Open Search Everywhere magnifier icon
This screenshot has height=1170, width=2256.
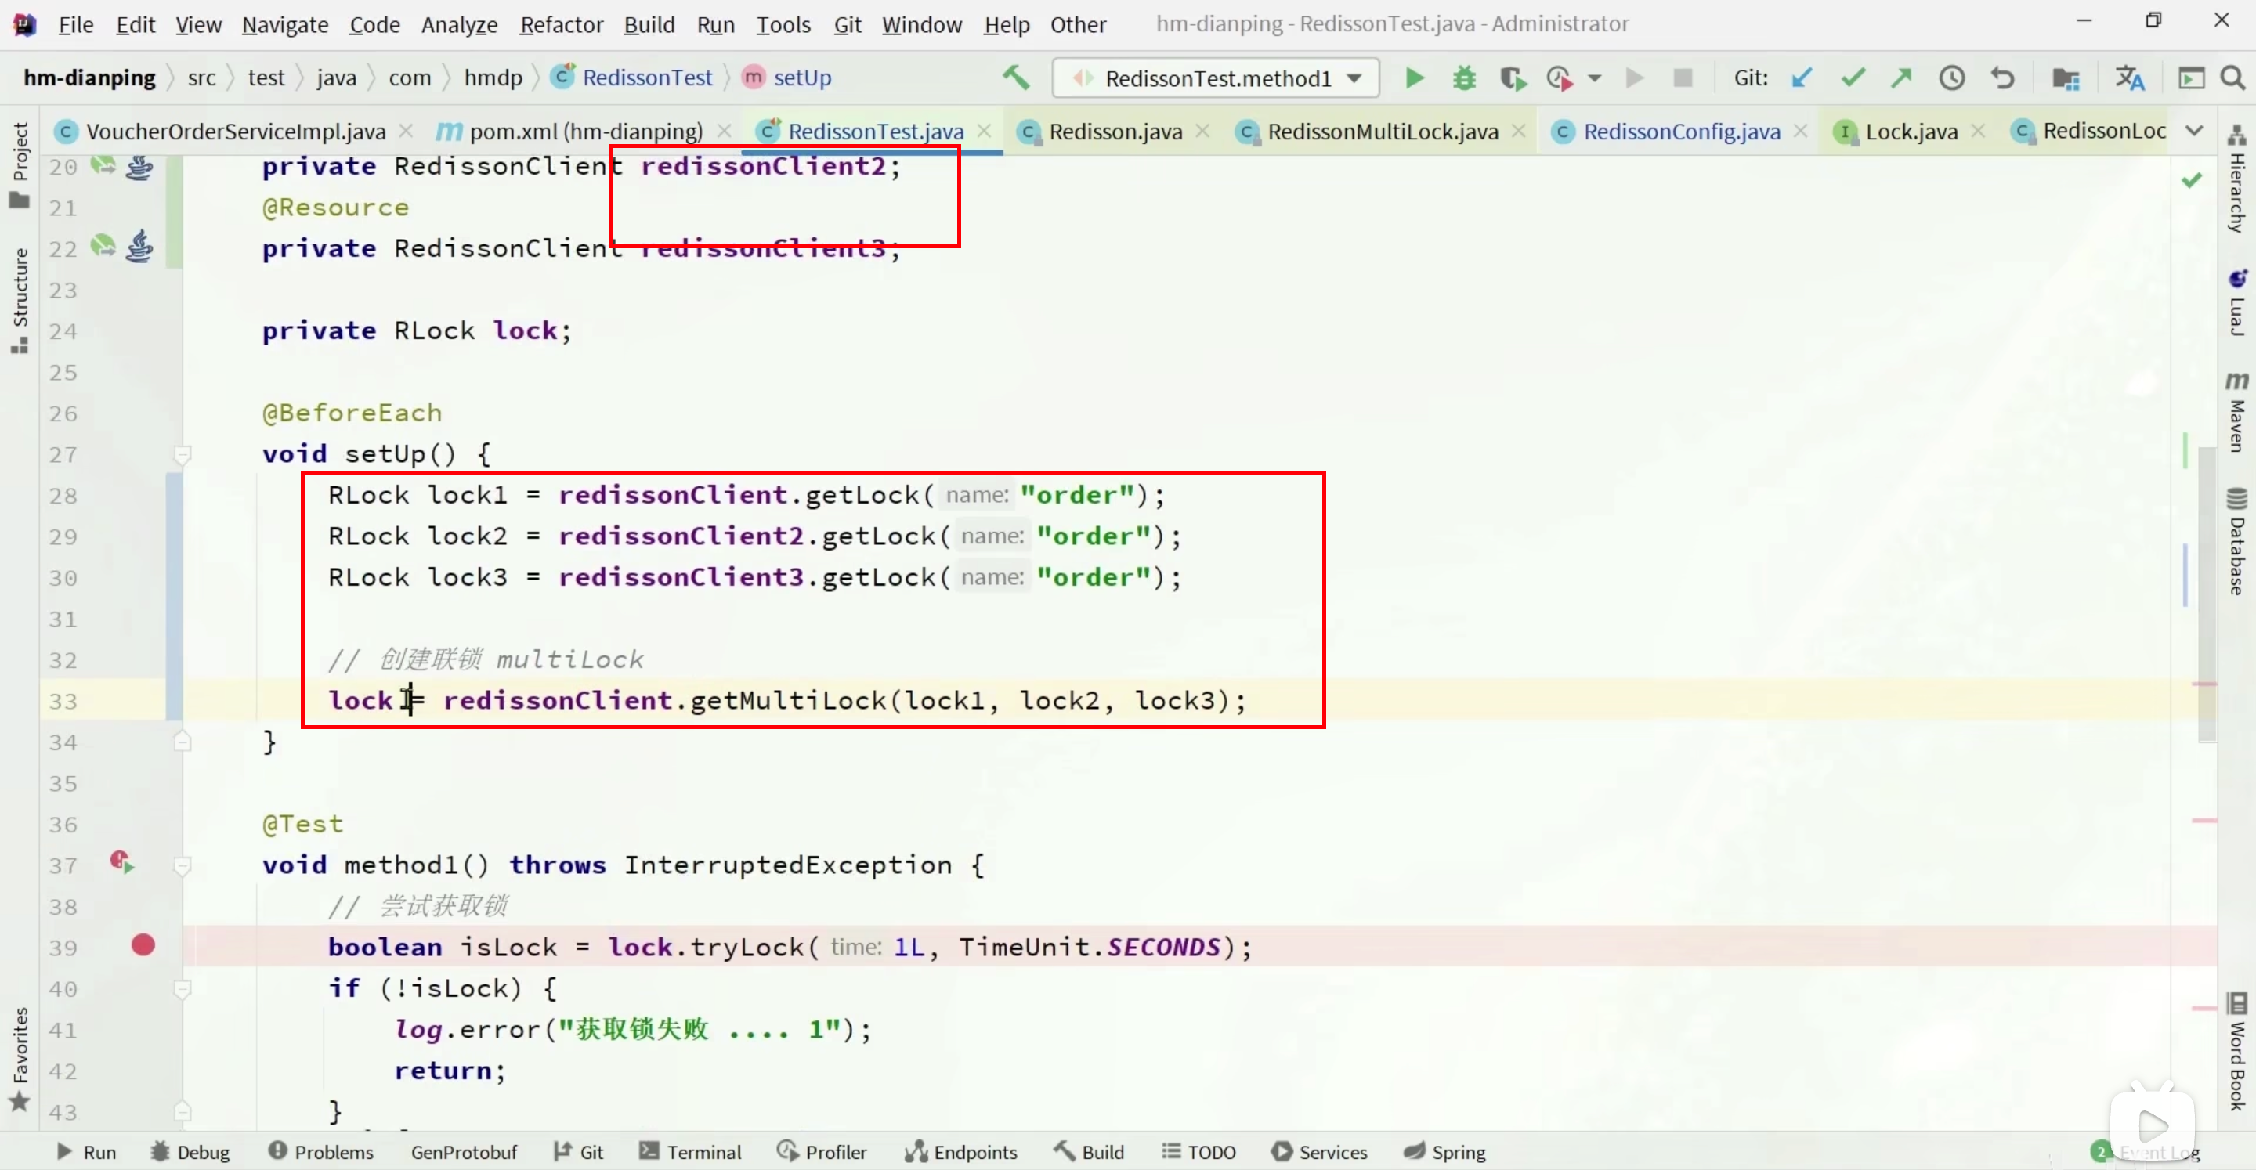2232,78
